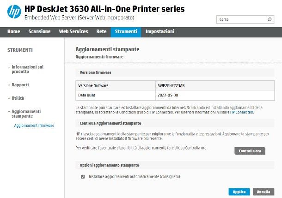
Task: Click the Annulla button
Action: (264, 192)
